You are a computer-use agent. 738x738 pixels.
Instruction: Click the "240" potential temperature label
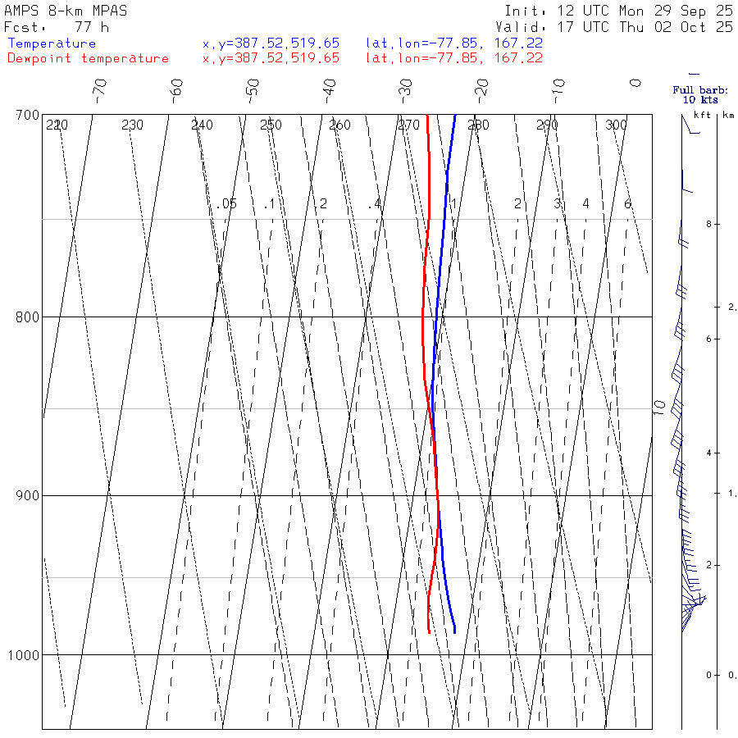coord(202,125)
